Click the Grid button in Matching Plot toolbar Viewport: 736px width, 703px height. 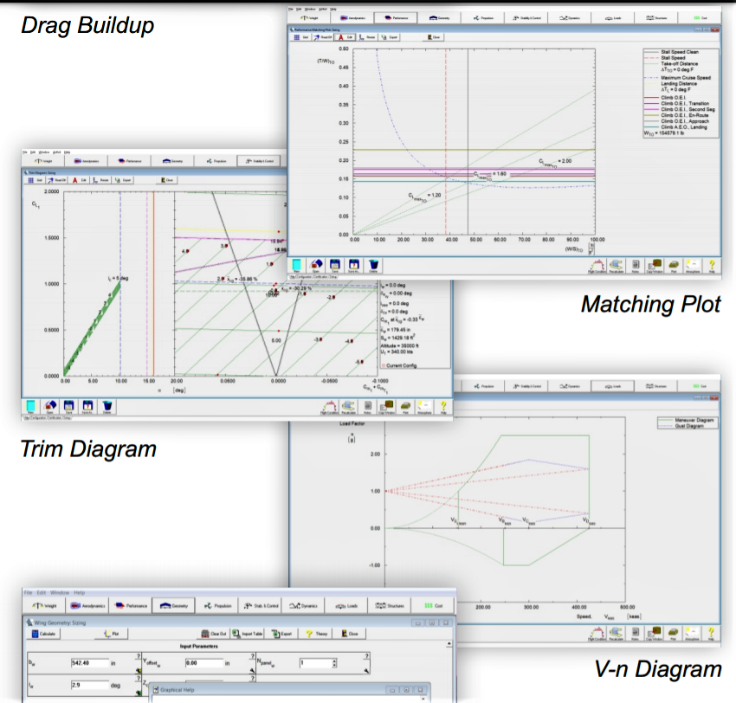pos(300,37)
